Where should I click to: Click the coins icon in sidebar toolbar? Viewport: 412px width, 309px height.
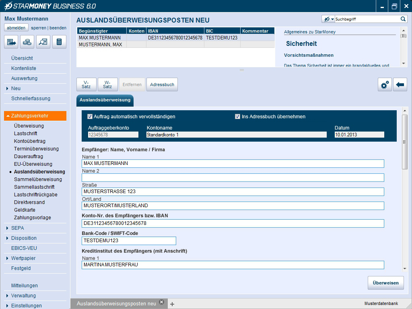(x=27, y=42)
